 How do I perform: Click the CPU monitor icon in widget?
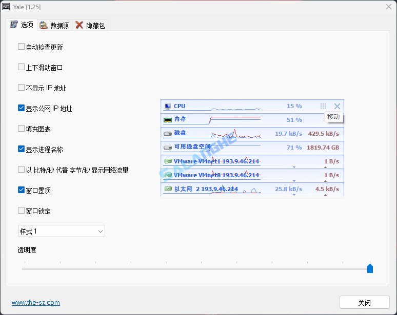(x=168, y=107)
